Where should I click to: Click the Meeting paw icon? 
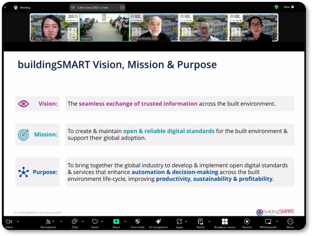(x=16, y=7)
